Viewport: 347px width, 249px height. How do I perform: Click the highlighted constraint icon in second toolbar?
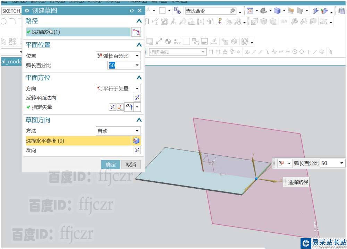(x=219, y=21)
